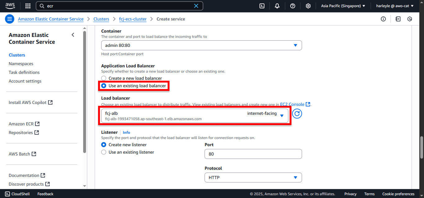Viewport: 424px width, 198px height.
Task: Open the help question mark icon
Action: 293,6
